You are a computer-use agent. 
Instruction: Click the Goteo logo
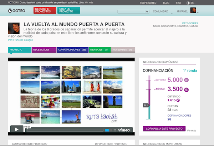[x=17, y=11]
